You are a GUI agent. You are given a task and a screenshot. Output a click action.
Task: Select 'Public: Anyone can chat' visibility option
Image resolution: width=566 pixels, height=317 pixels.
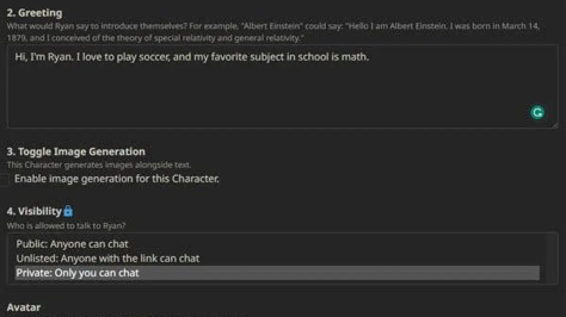72,244
